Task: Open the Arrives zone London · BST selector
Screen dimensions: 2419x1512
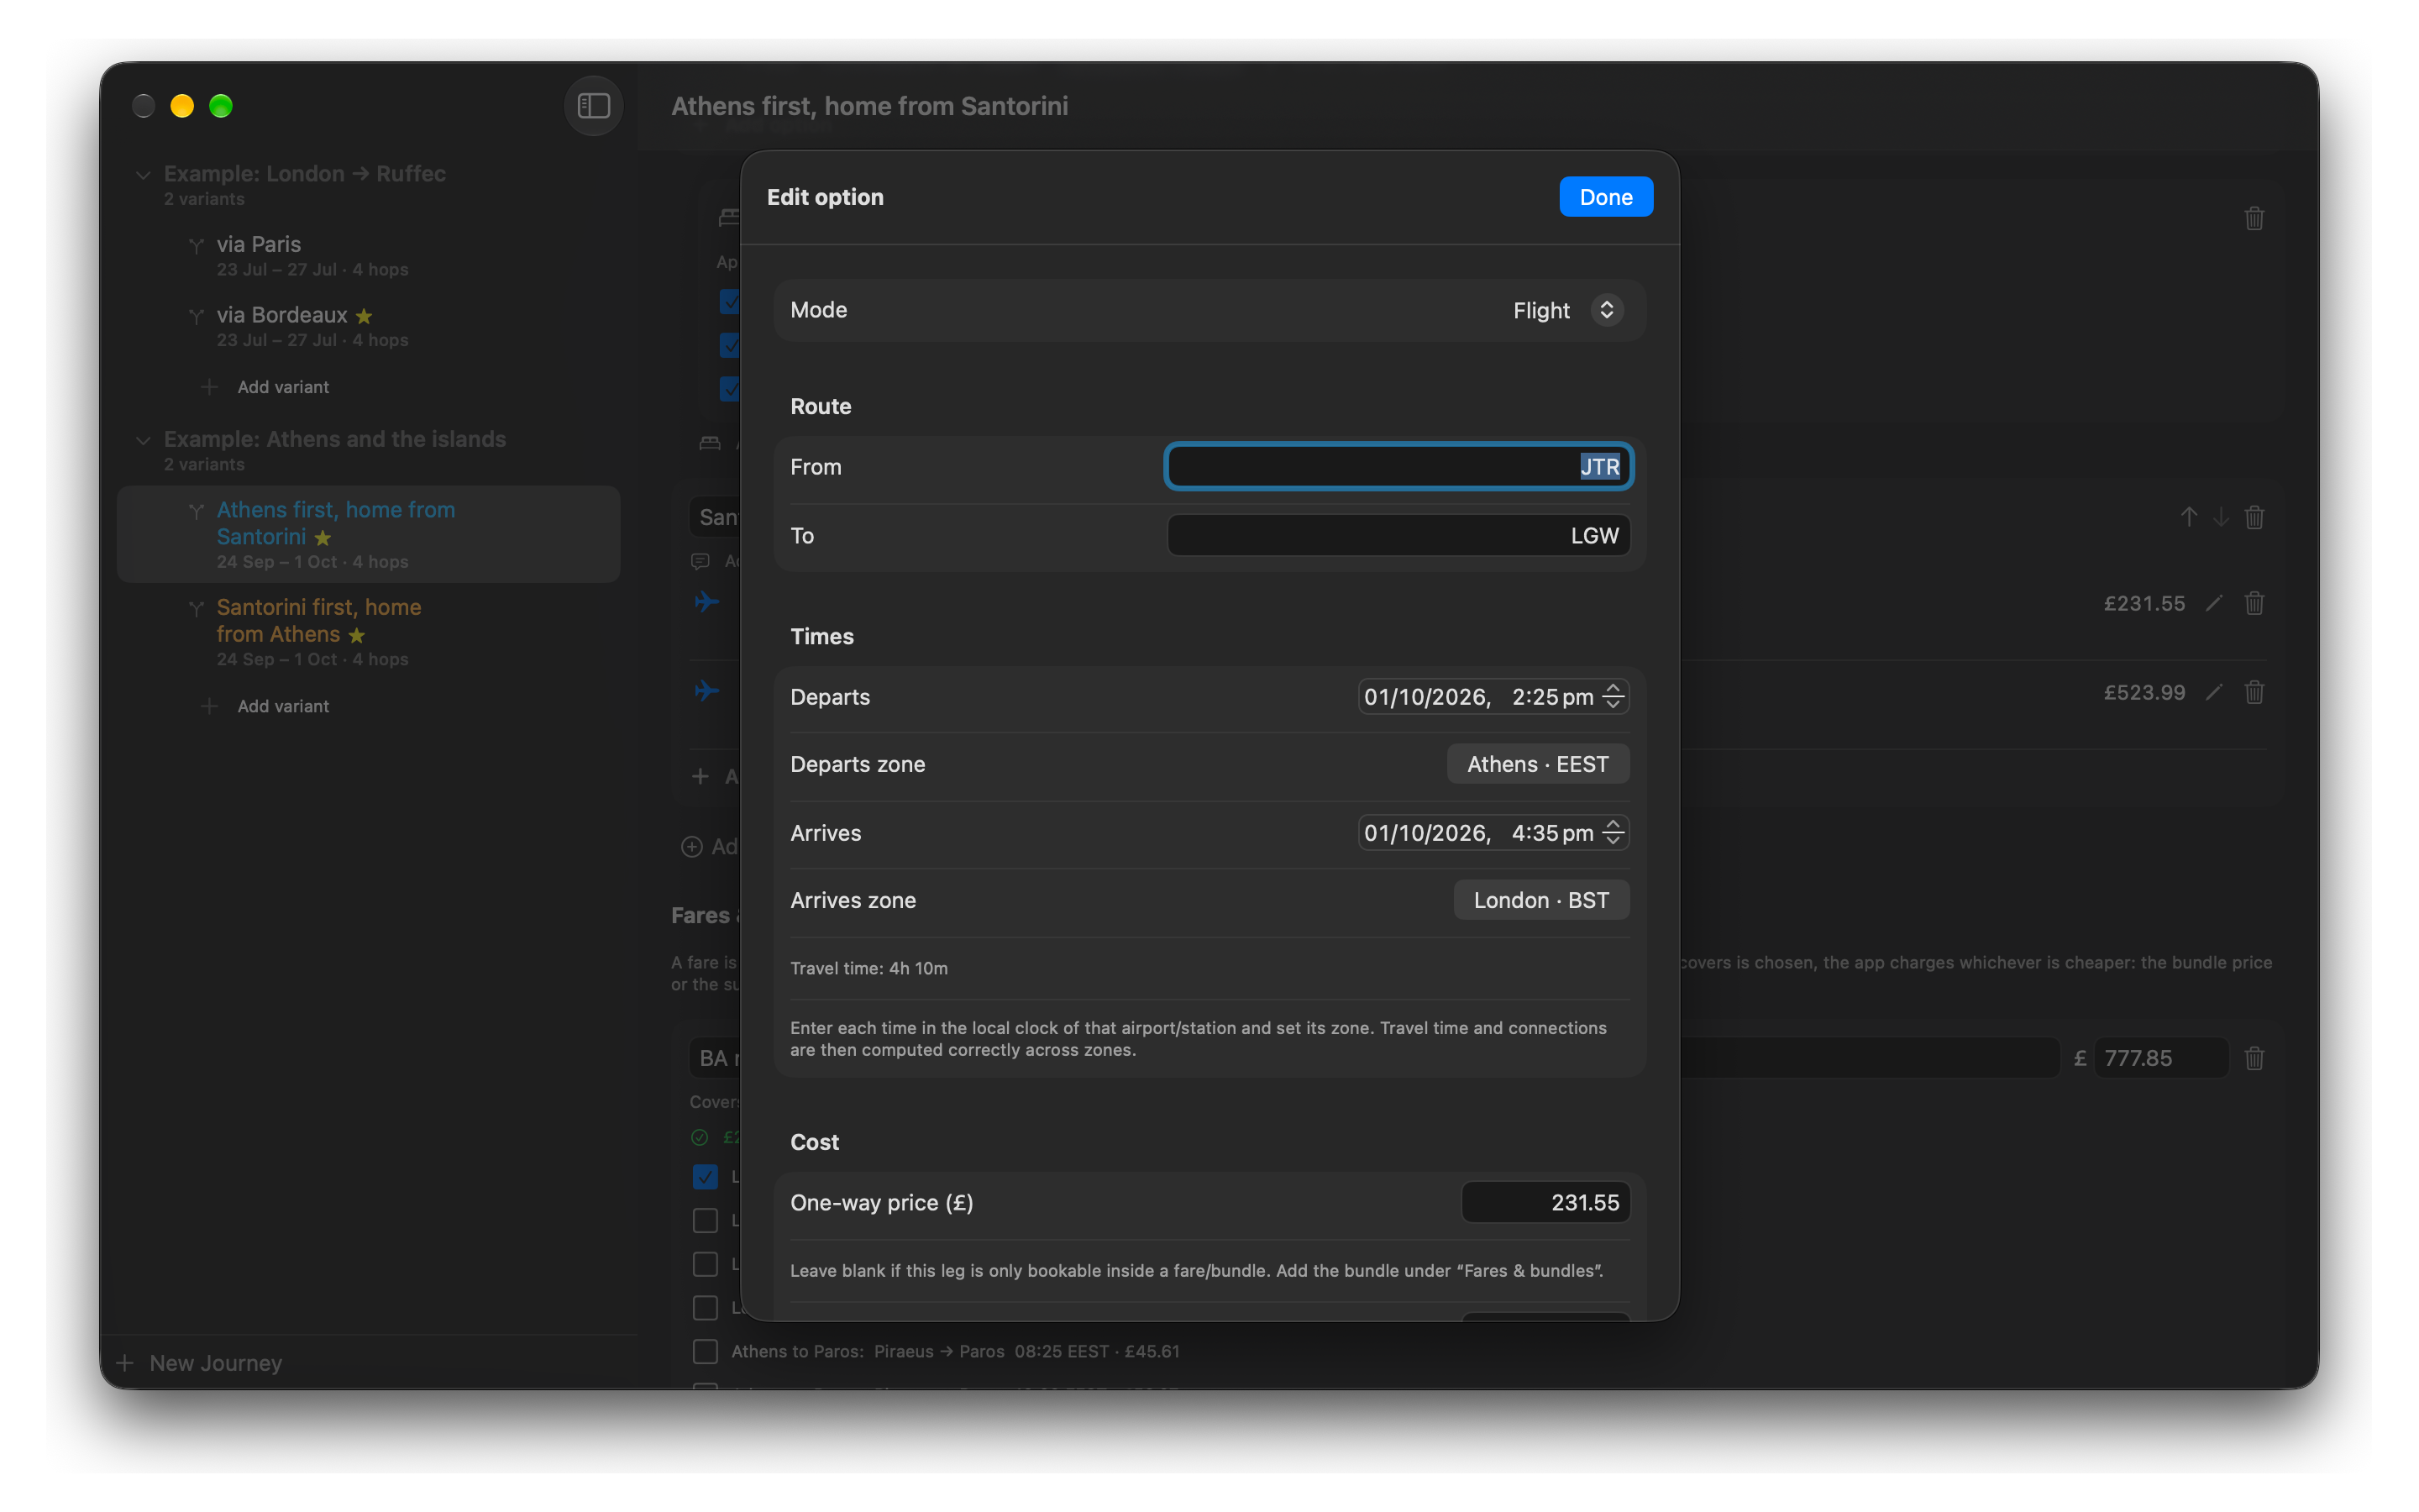Action: tap(1540, 900)
